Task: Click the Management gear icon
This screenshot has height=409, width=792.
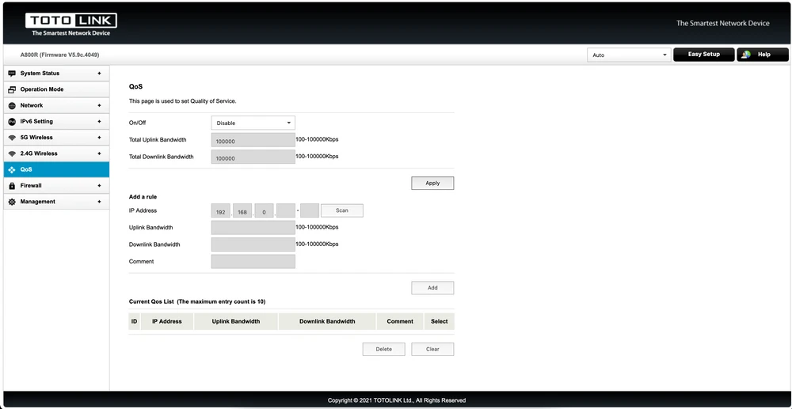Action: tap(12, 202)
